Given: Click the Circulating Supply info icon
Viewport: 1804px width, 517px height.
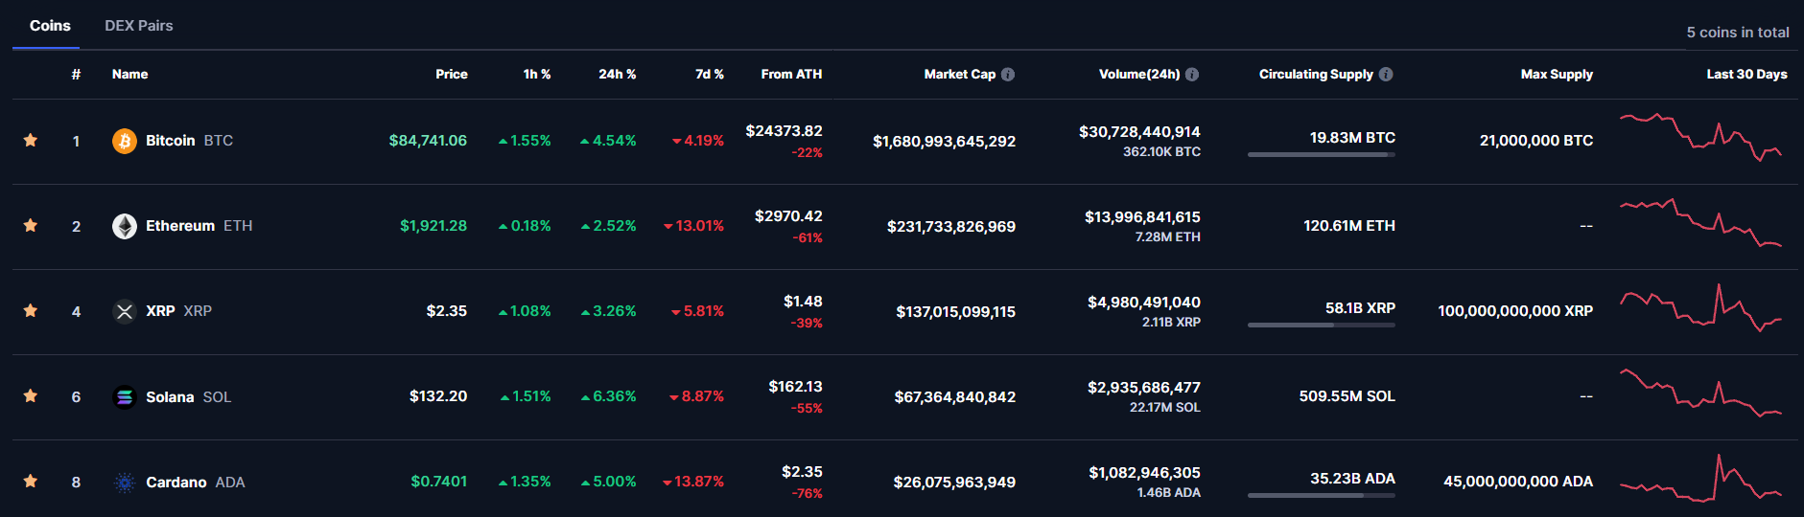Looking at the screenshot, I should 1386,75.
